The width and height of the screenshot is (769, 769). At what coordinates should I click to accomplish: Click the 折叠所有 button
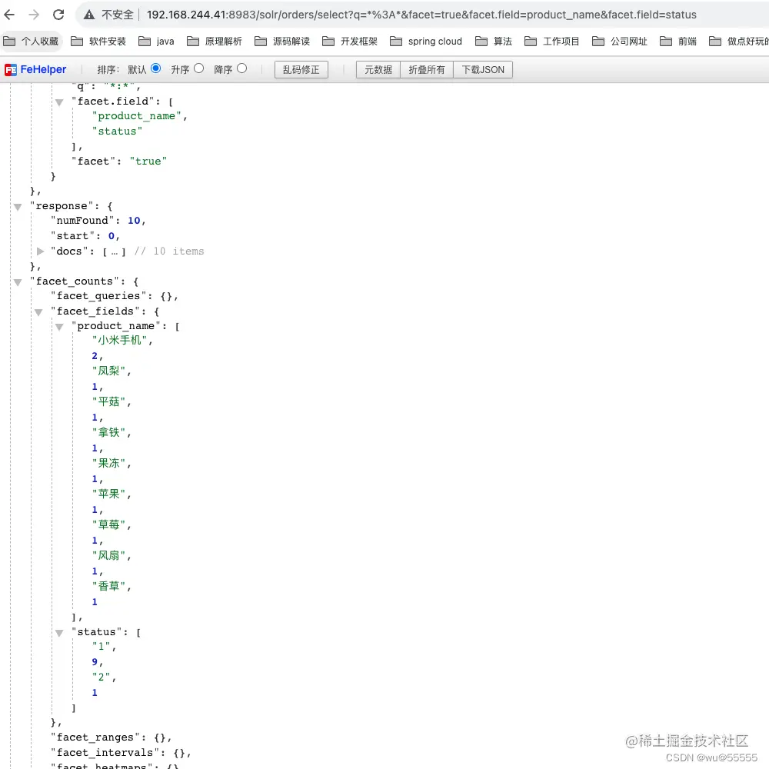point(427,70)
